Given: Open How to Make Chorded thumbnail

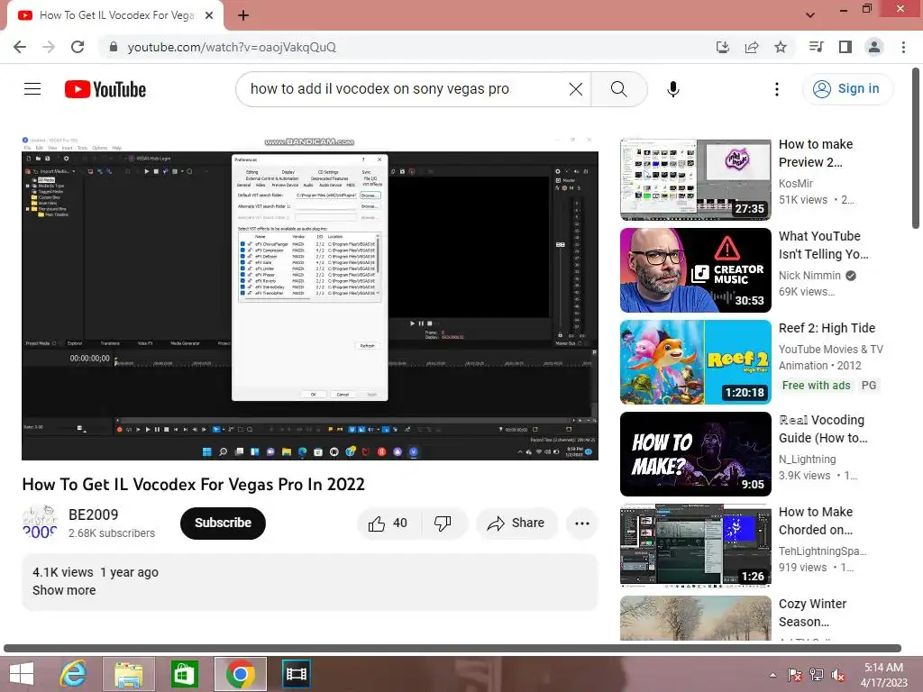Looking at the screenshot, I should 696,545.
